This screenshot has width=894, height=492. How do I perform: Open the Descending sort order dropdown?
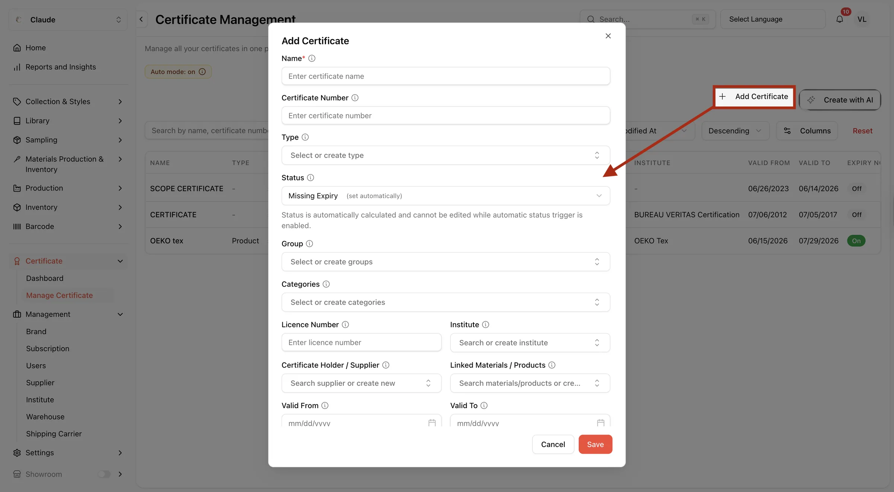(x=735, y=131)
